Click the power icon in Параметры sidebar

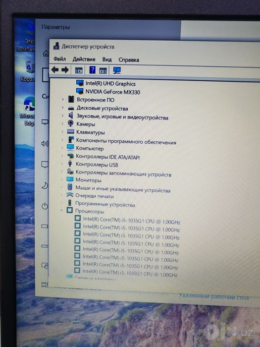(45, 206)
